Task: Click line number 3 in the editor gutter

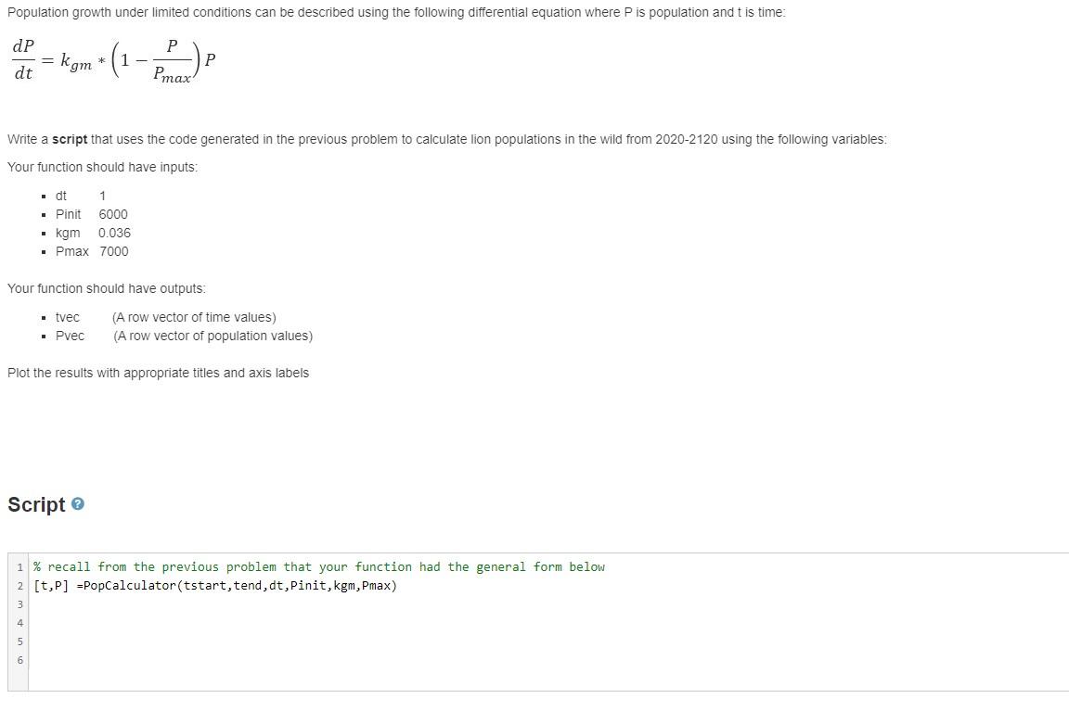Action: point(19,603)
